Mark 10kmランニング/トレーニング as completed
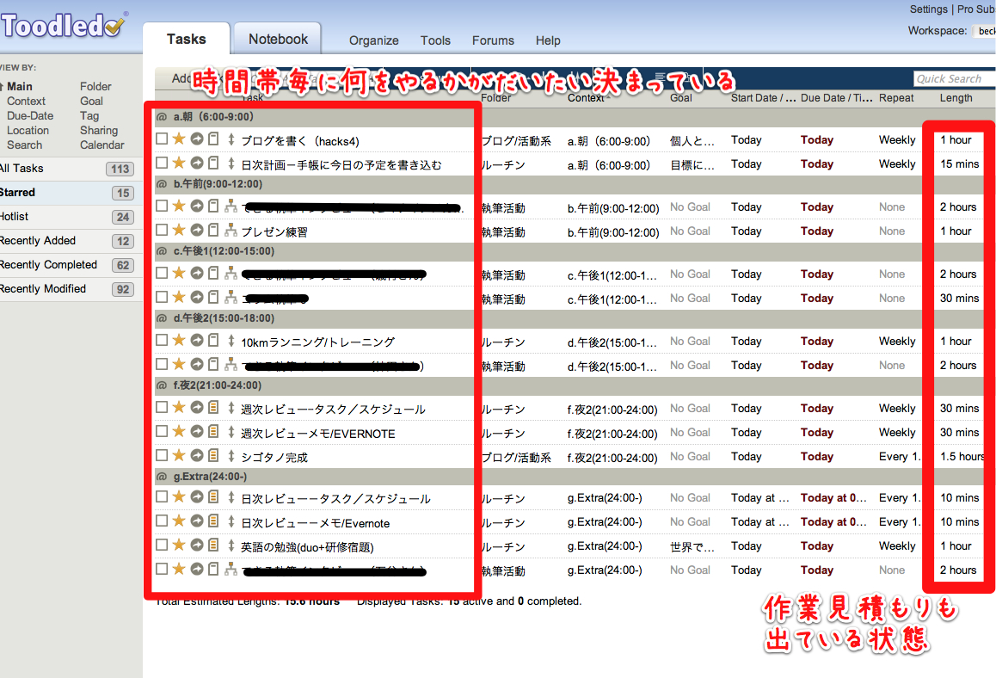The height and width of the screenshot is (678, 996). click(x=162, y=341)
